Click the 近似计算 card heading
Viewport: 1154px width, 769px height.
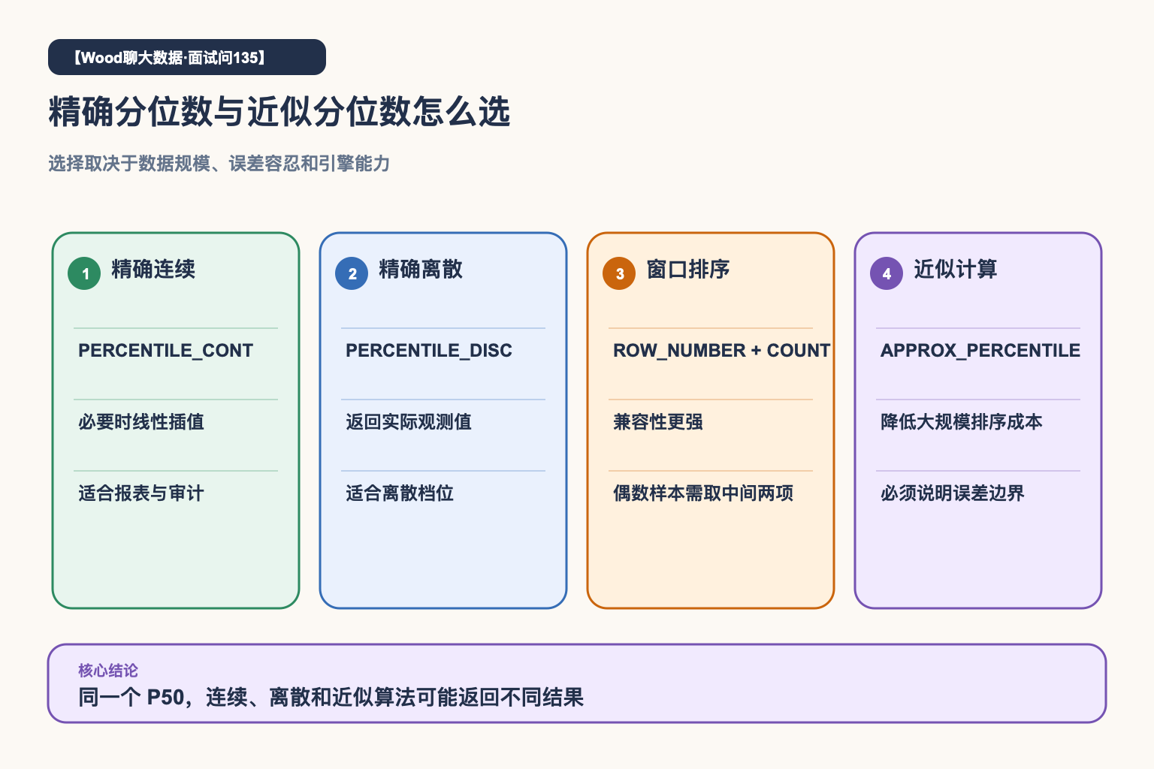pos(956,269)
